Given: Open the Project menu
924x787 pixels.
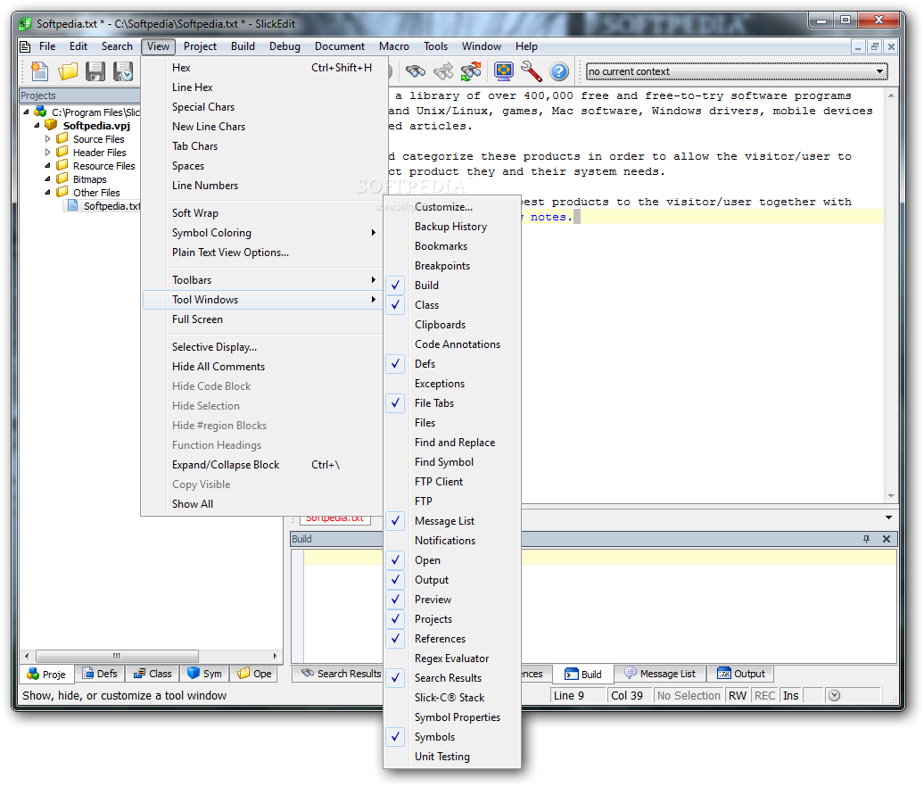Looking at the screenshot, I should click(x=200, y=46).
